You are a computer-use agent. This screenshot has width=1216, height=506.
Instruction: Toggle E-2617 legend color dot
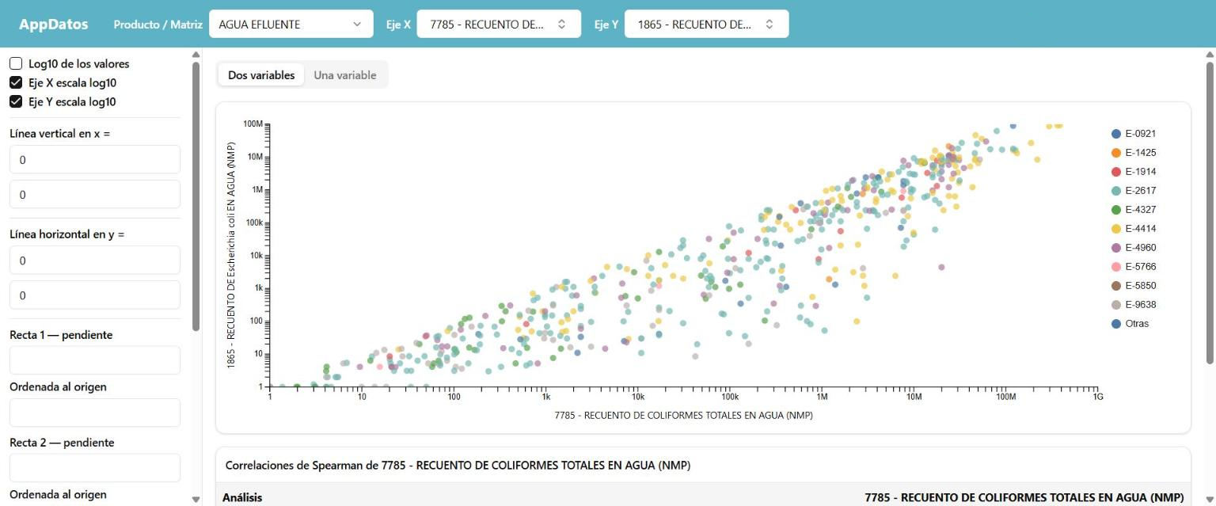coord(1116,191)
